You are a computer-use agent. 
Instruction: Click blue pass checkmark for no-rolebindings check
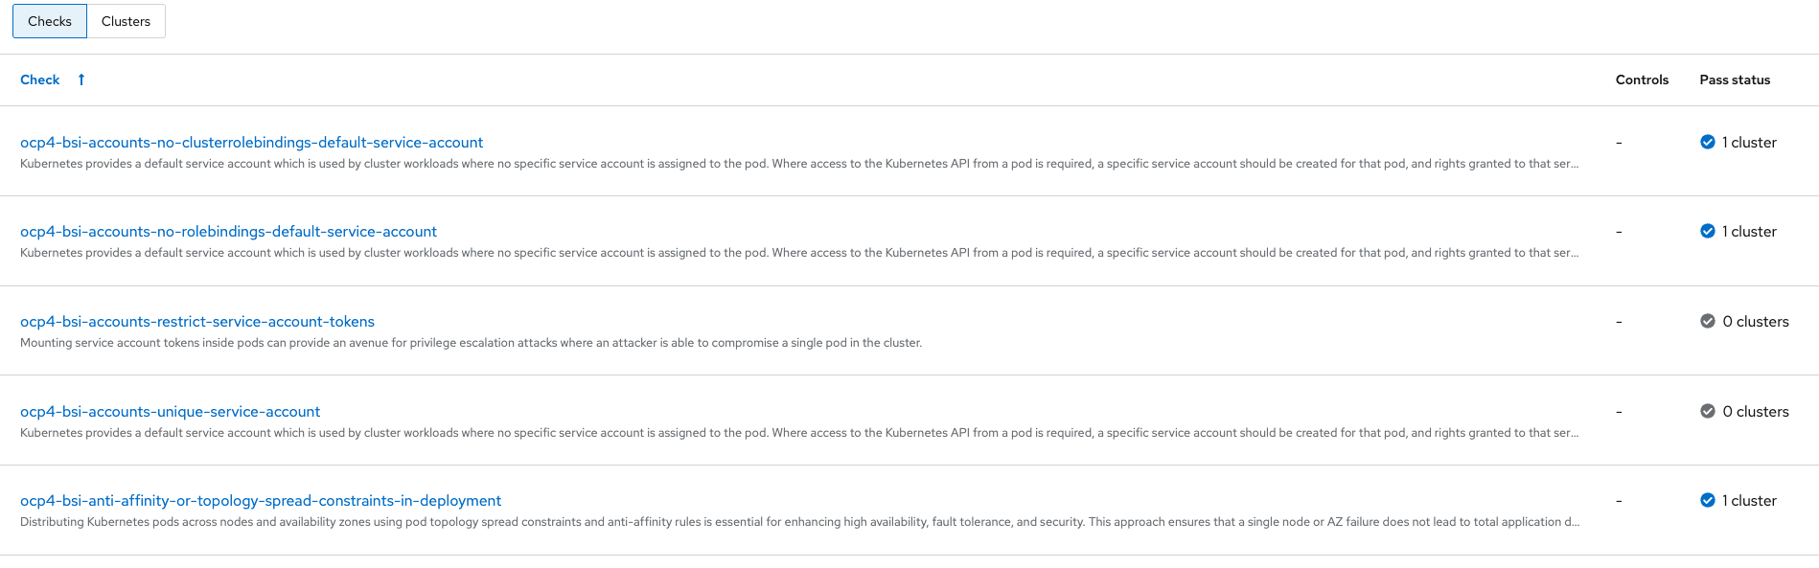[x=1708, y=232]
